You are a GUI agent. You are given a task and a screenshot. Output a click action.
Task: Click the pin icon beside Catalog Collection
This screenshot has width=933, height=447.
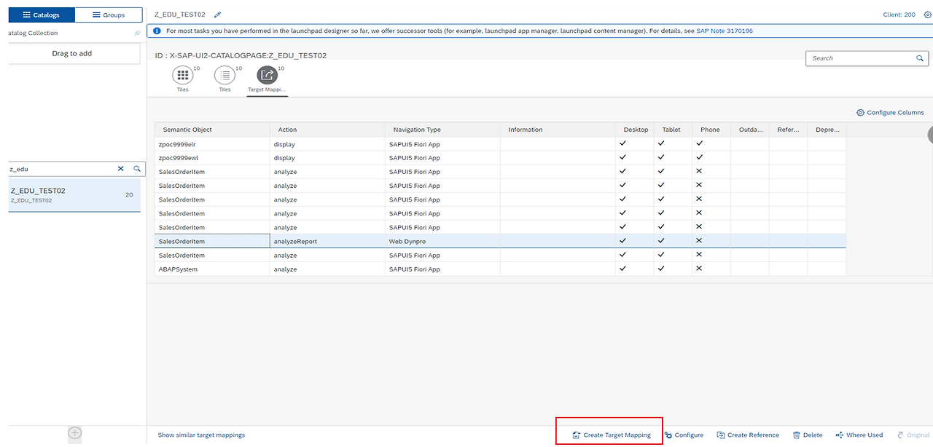pyautogui.click(x=137, y=33)
